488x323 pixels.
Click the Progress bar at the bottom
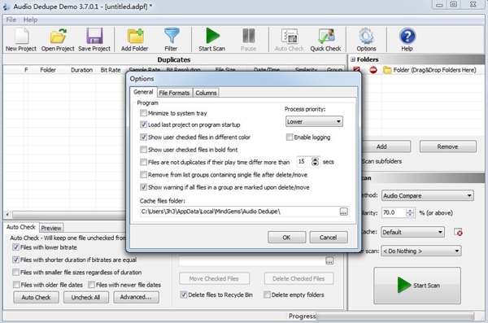[394, 316]
